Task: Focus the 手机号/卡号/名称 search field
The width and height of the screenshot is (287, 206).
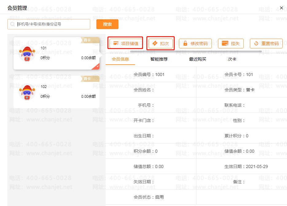Action: [x=49, y=24]
